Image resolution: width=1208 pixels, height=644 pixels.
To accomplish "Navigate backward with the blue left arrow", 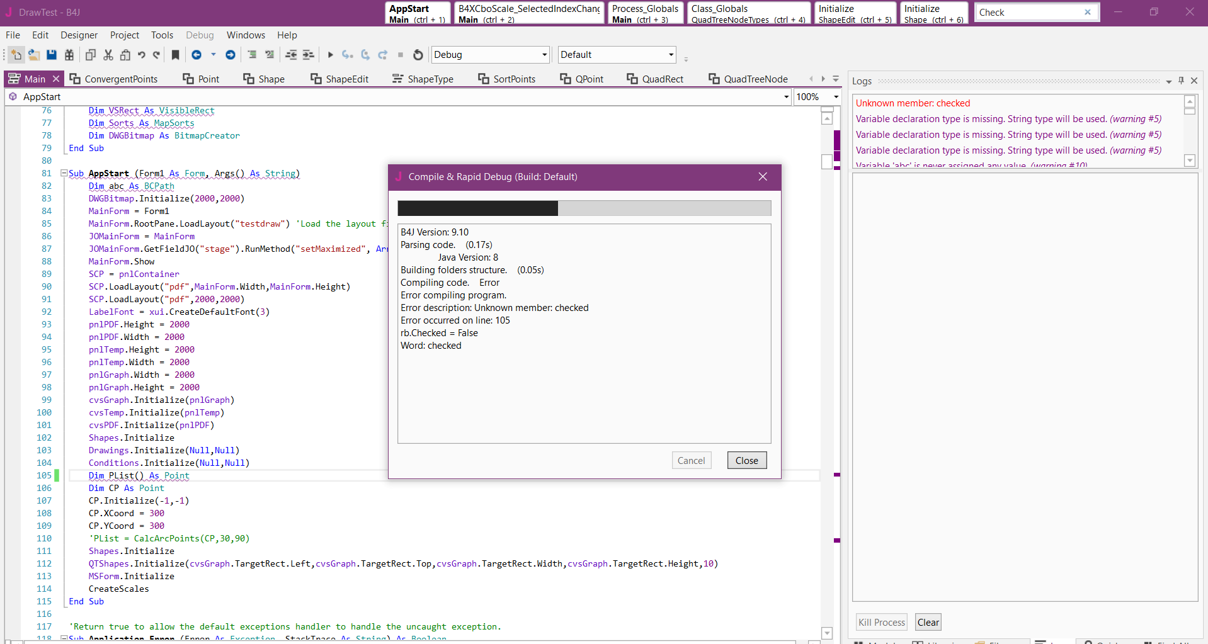I will 197,55.
